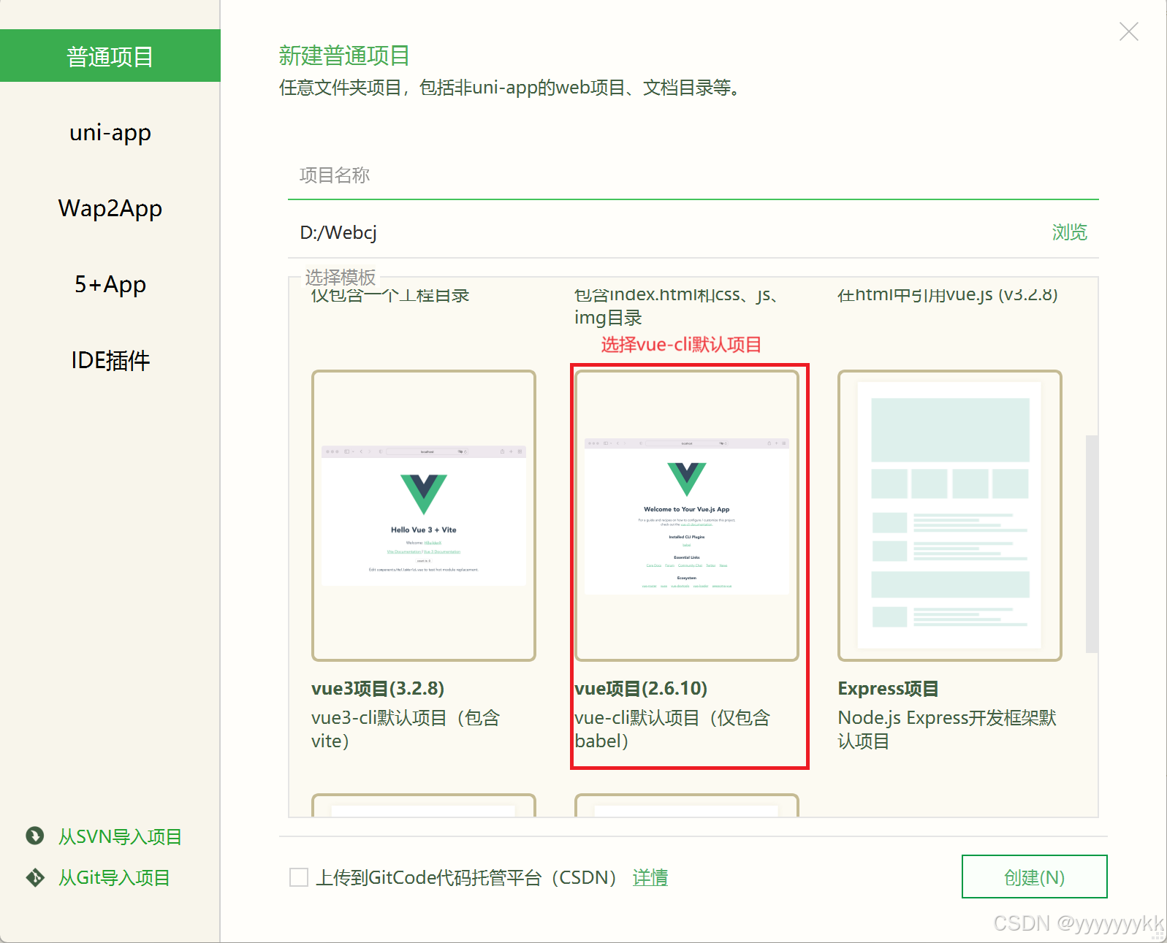This screenshot has height=943, width=1167.
Task: Click the vue项目(2.6.10) title text
Action: 641,689
